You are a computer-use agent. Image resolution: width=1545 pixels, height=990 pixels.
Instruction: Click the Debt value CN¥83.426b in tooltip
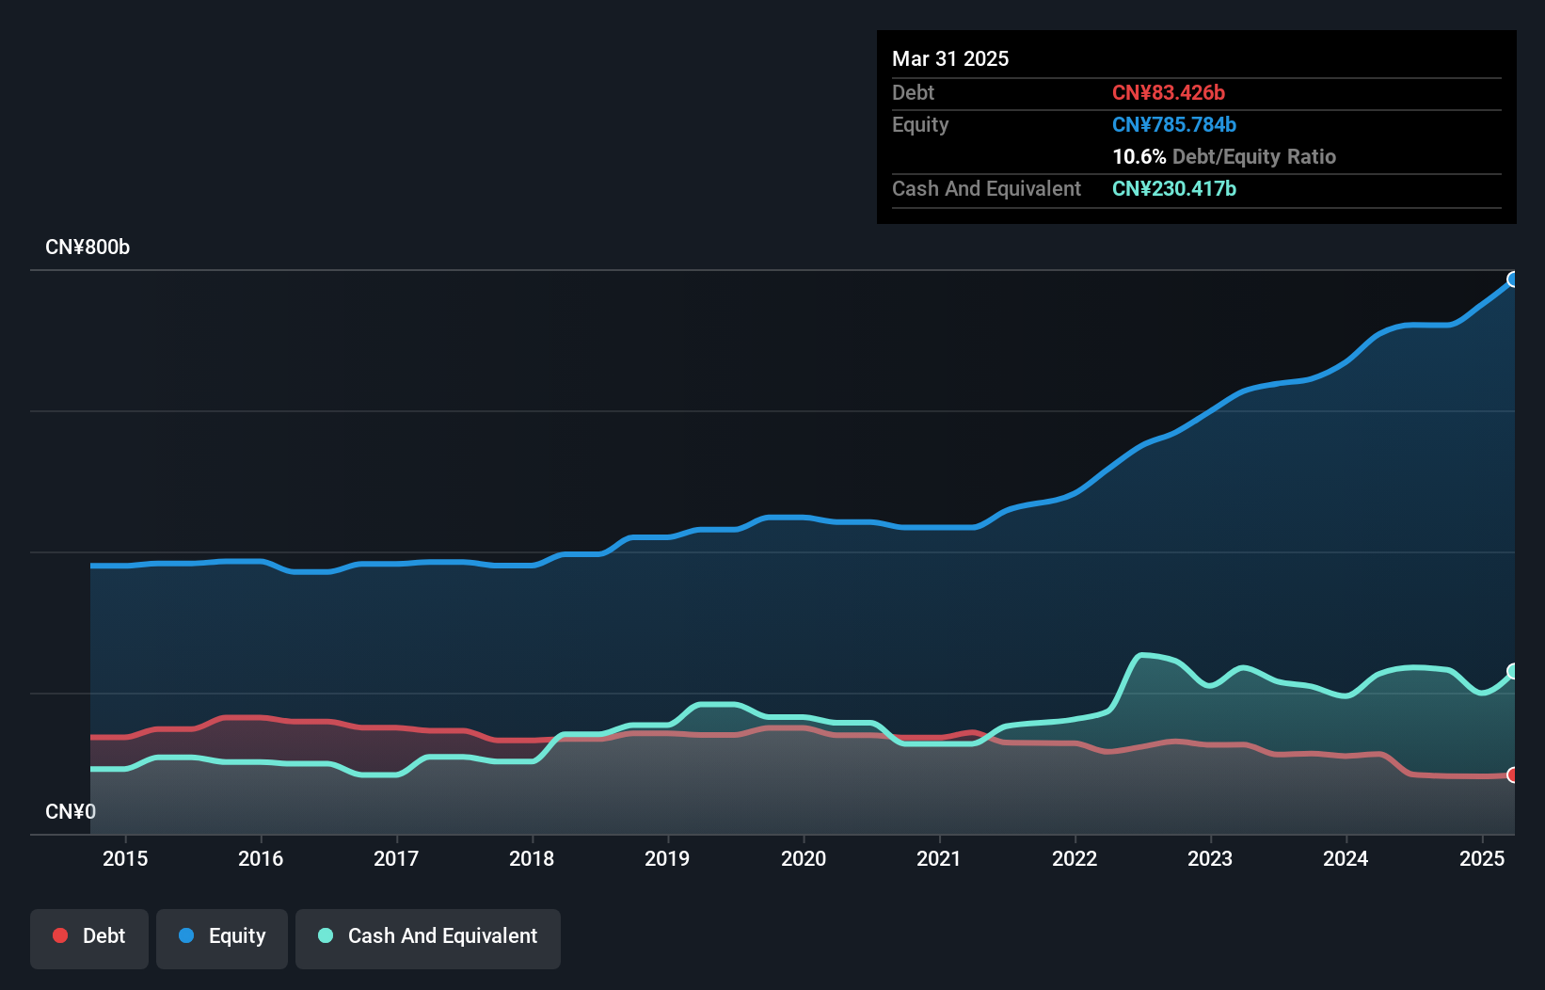pyautogui.click(x=1169, y=93)
